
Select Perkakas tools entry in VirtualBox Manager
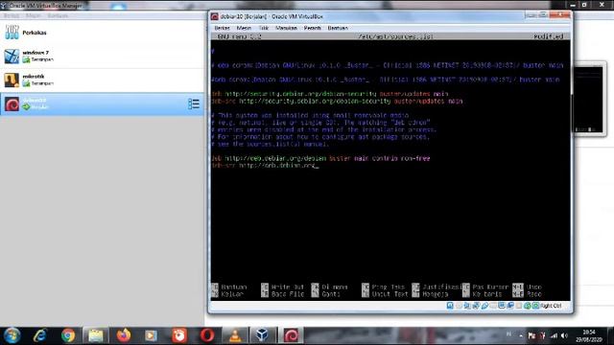[x=102, y=32]
